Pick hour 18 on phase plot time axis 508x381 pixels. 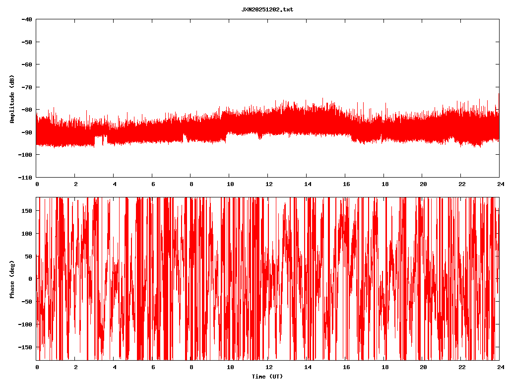(384, 367)
